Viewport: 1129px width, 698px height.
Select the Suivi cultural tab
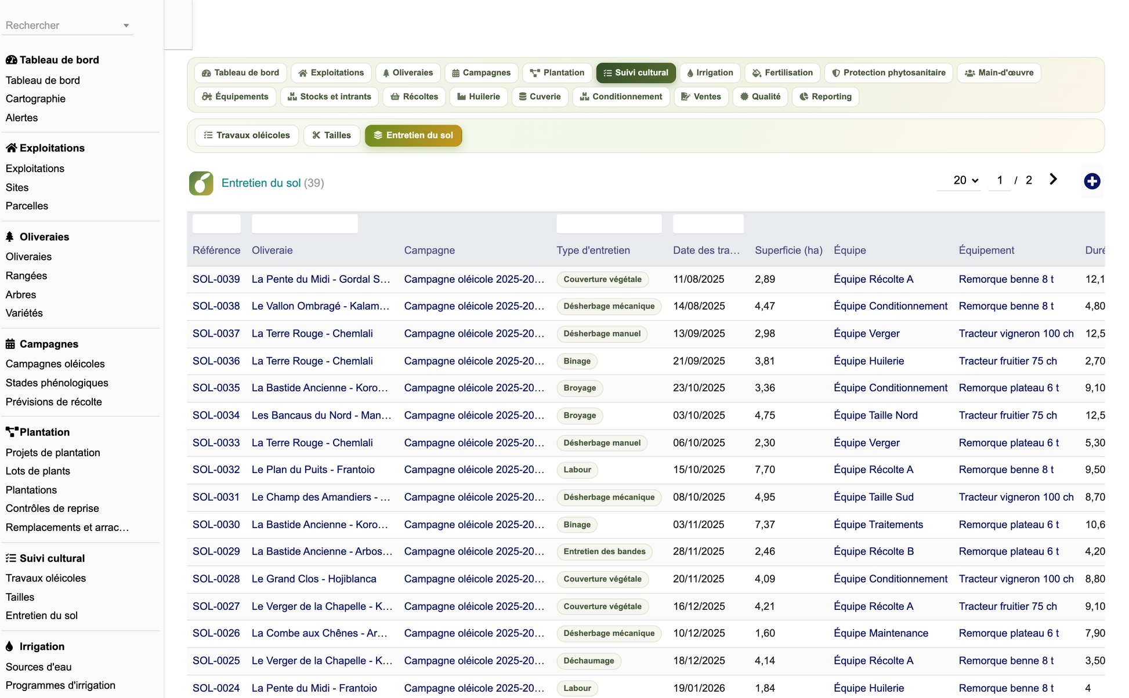[636, 73]
